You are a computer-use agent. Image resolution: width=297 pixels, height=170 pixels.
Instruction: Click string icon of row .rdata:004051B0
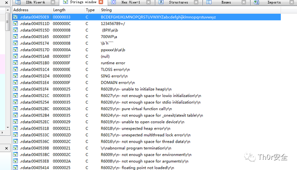(15, 63)
